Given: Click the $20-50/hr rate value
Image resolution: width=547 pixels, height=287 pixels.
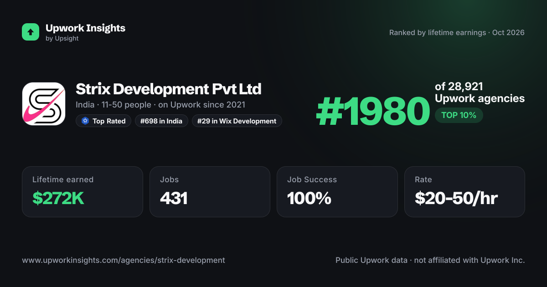Looking at the screenshot, I should [456, 198].
